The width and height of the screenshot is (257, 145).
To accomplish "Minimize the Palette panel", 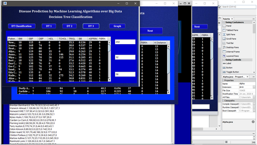I will pyautogui.click(x=254, y=19).
